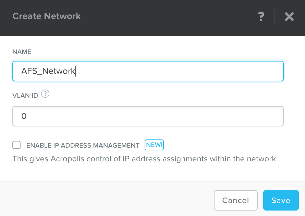305x216 pixels.
Task: Click the NEW! badge icon
Action: [154, 145]
